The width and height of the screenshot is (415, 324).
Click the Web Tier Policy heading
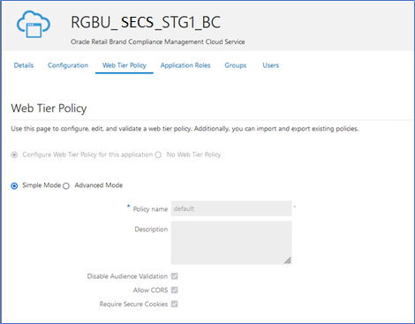pos(49,109)
